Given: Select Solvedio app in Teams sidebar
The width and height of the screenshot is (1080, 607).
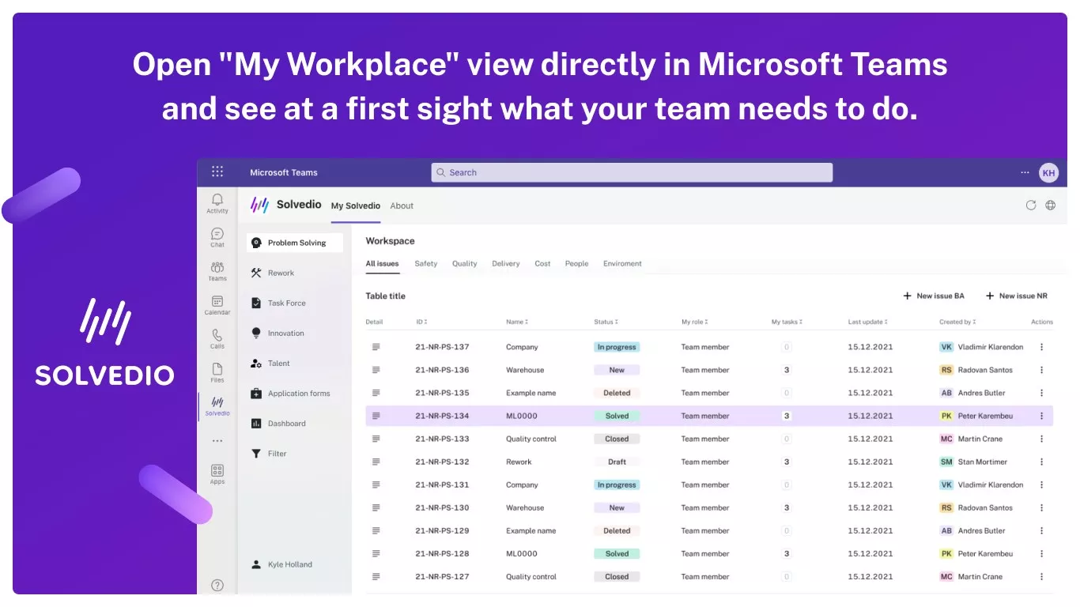Looking at the screenshot, I should click(217, 406).
